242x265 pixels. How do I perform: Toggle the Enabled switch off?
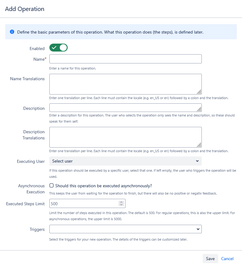coord(59,48)
